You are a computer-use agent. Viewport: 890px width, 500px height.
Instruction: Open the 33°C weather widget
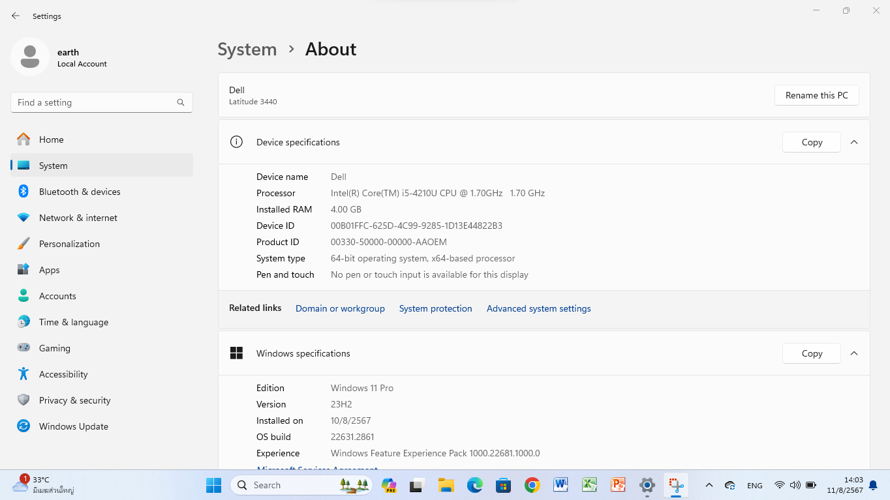[x=43, y=485]
